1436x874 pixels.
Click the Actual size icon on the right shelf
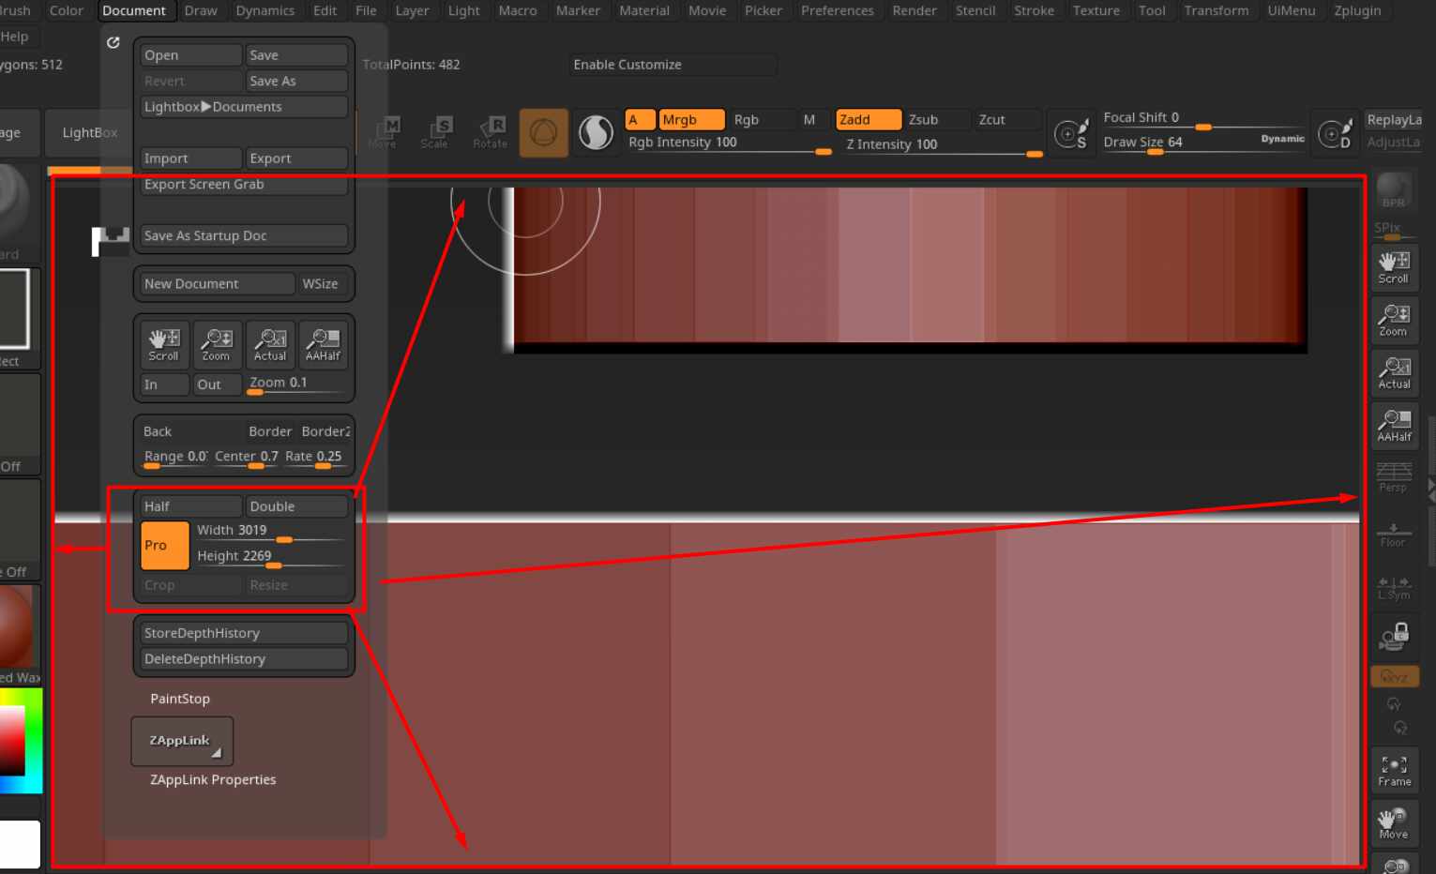(1394, 372)
